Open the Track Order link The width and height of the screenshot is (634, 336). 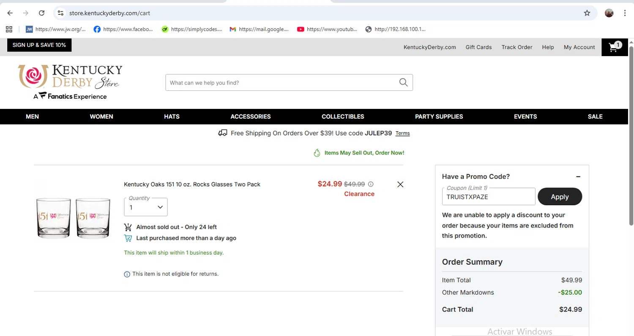(x=517, y=47)
